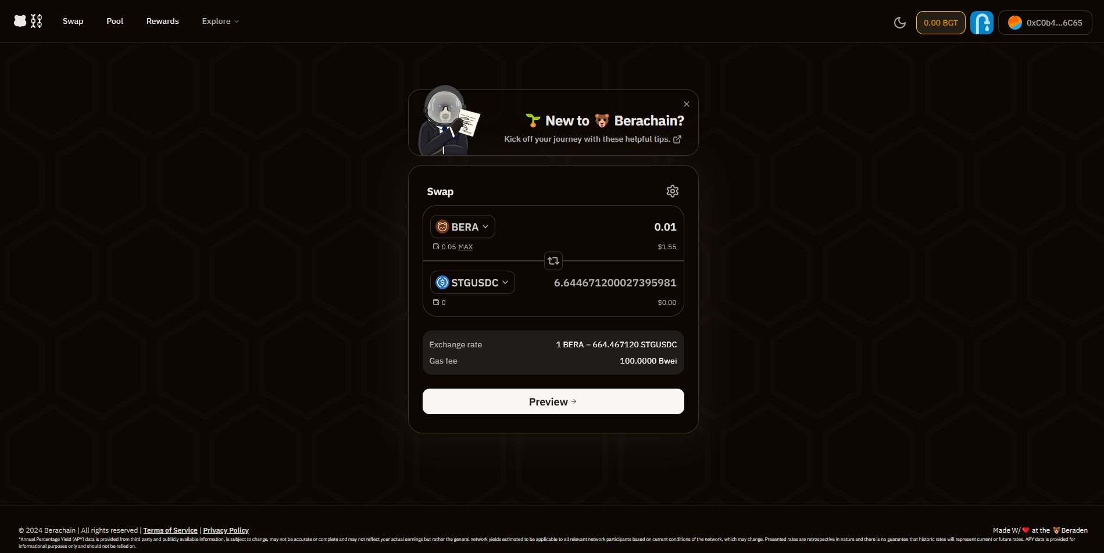Open Terms of Service link
This screenshot has height=553, width=1104.
(170, 530)
